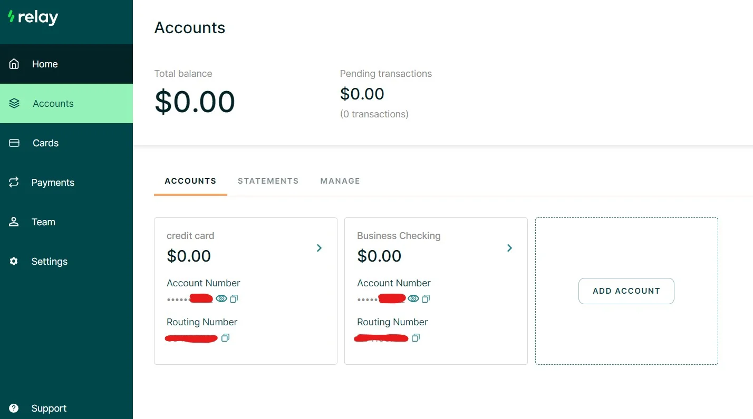This screenshot has width=753, height=419.
Task: Click the Add Account button
Action: 626,291
